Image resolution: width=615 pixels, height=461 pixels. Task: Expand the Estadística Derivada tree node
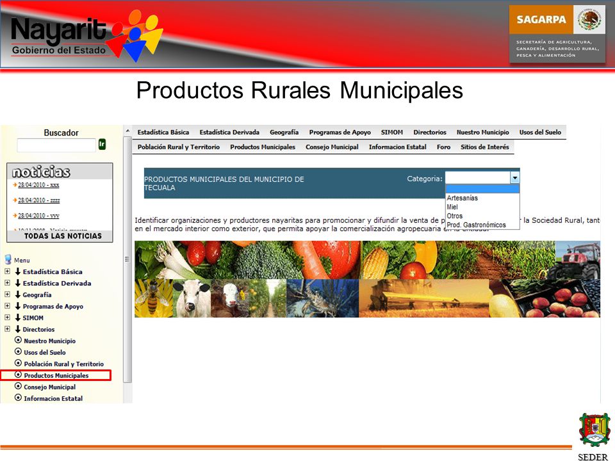click(x=7, y=282)
